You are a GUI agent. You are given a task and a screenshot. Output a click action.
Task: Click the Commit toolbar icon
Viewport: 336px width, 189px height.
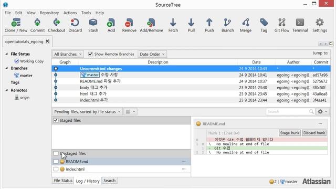pyautogui.click(x=37, y=25)
